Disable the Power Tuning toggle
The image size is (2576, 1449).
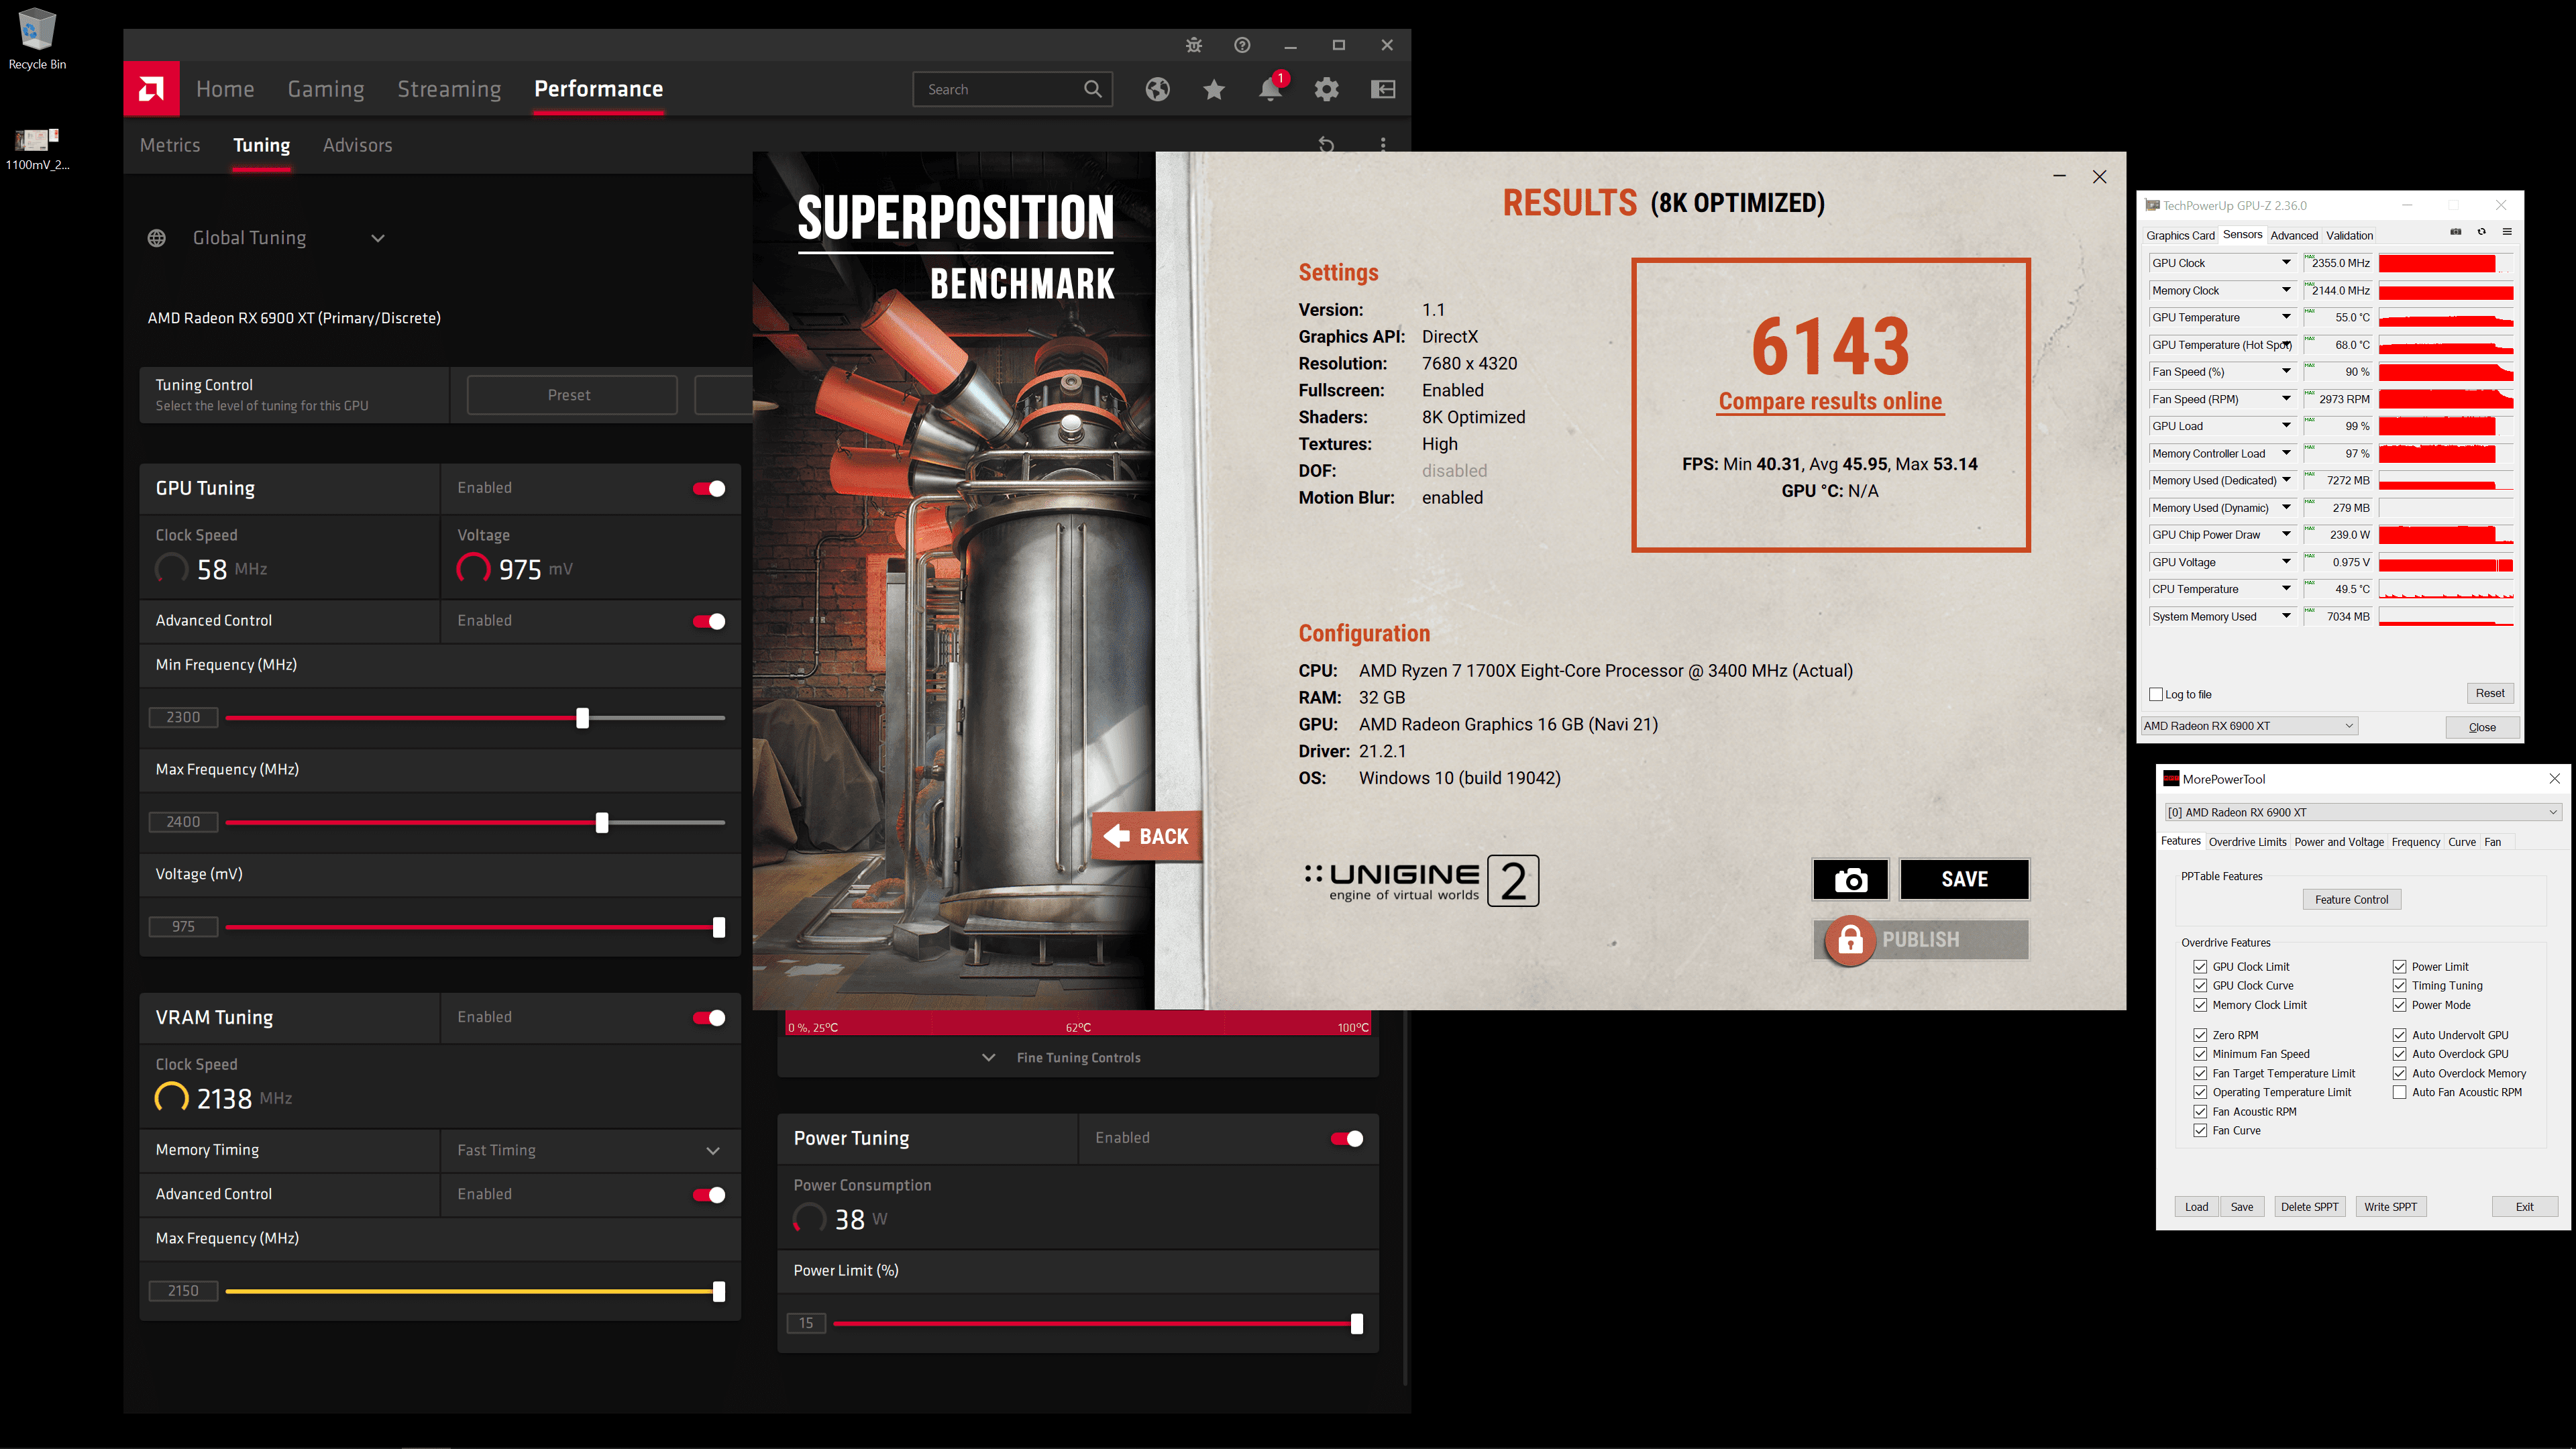1347,1139
